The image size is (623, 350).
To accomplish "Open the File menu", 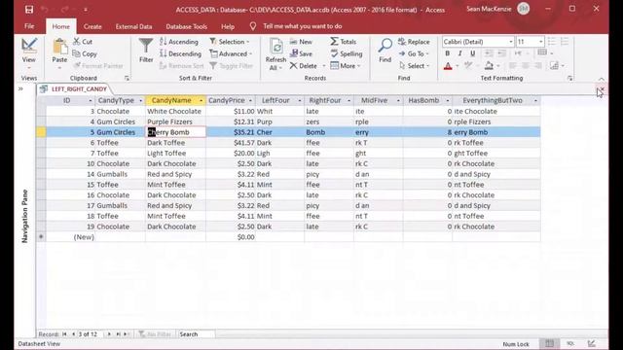I will [29, 26].
